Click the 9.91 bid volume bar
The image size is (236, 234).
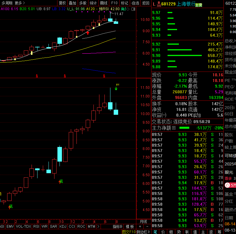(x=179, y=50)
